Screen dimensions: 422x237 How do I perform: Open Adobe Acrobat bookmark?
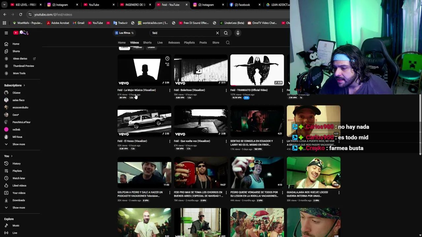pos(58,23)
